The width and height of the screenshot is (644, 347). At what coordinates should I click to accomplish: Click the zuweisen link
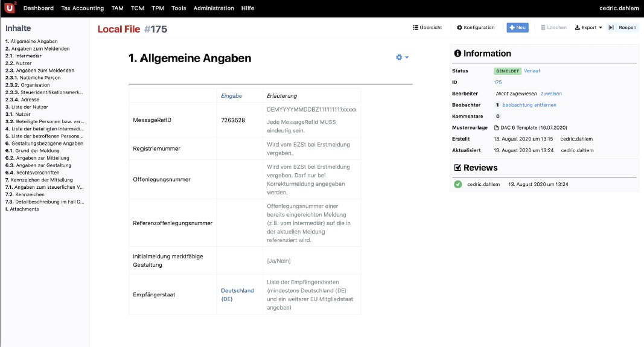551,94
